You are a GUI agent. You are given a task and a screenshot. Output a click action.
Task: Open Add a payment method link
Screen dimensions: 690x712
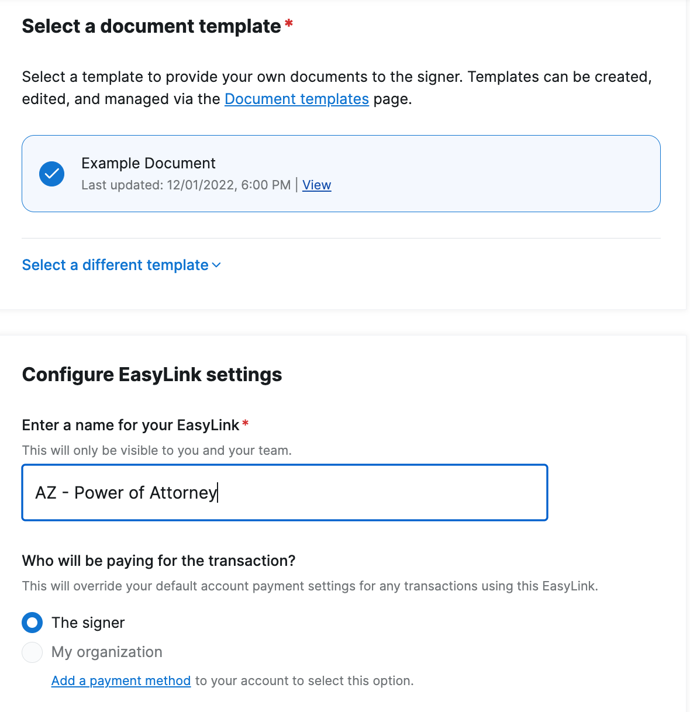click(121, 680)
